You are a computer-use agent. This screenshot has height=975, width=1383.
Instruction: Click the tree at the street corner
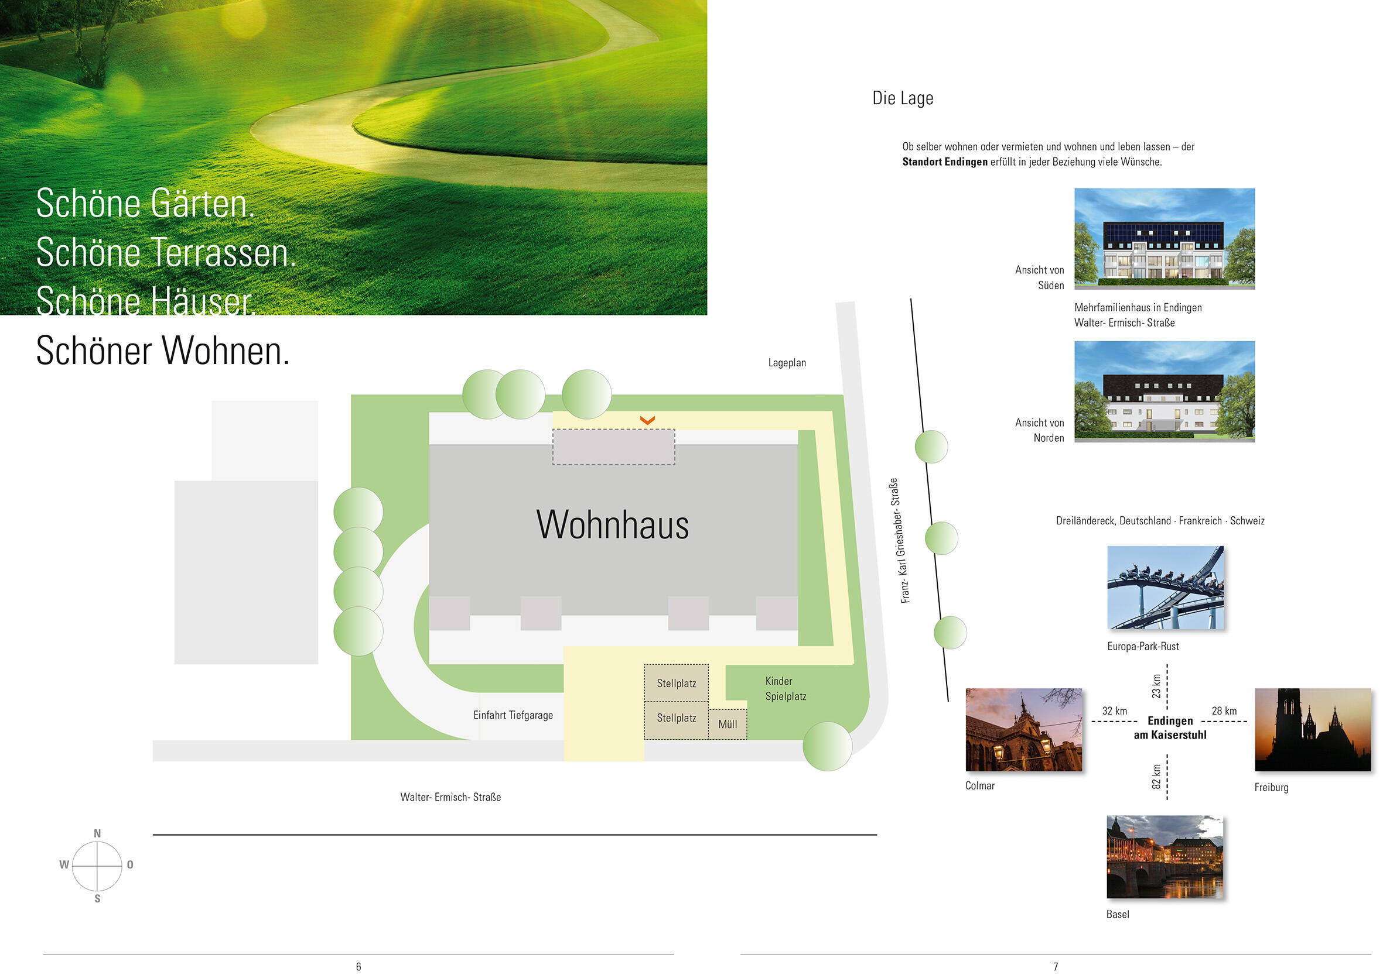point(827,746)
